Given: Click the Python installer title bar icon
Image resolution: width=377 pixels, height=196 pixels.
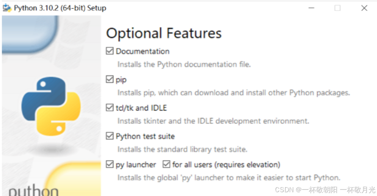Looking at the screenshot, I should click(7, 8).
